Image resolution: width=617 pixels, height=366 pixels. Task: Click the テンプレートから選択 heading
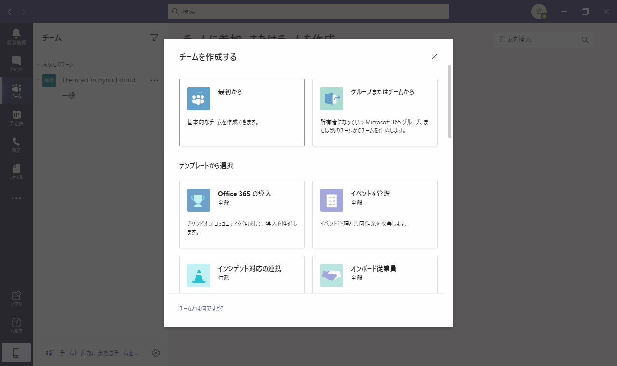(x=206, y=166)
